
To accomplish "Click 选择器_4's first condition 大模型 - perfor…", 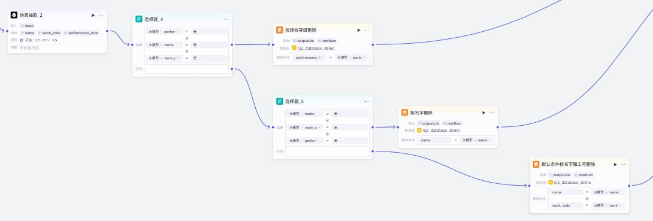I will coord(164,31).
